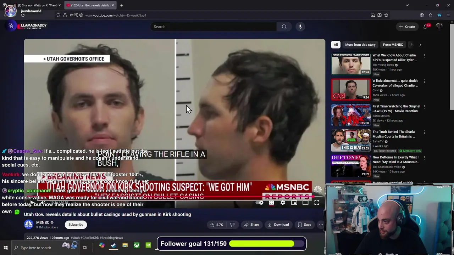Screen dimensions: 454x255
Task: Open the JAWS movie reaction thumbnail
Action: [351, 115]
